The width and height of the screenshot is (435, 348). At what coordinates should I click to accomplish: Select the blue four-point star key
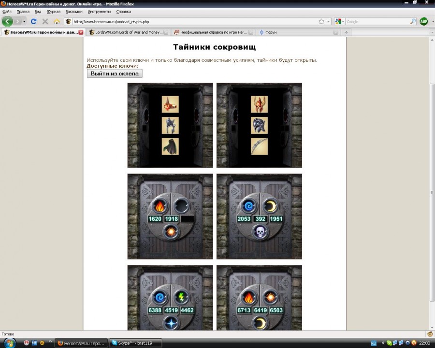tap(170, 323)
